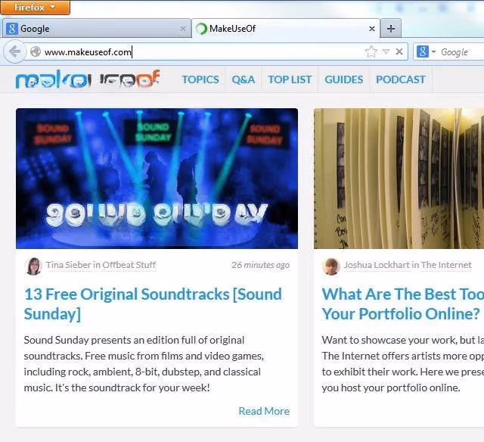Close the MakeUseOf tab
The image size is (484, 442).
[372, 29]
